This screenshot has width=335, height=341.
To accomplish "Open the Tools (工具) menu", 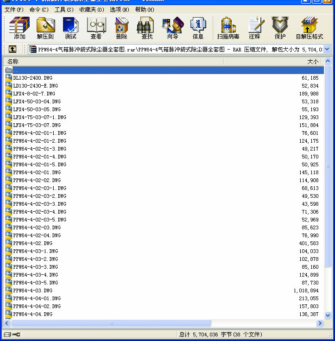I will point(64,9).
